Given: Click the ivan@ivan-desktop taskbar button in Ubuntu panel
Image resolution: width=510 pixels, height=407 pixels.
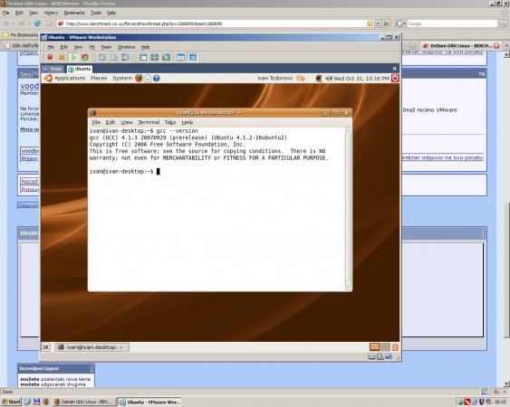Looking at the screenshot, I should (x=92, y=347).
